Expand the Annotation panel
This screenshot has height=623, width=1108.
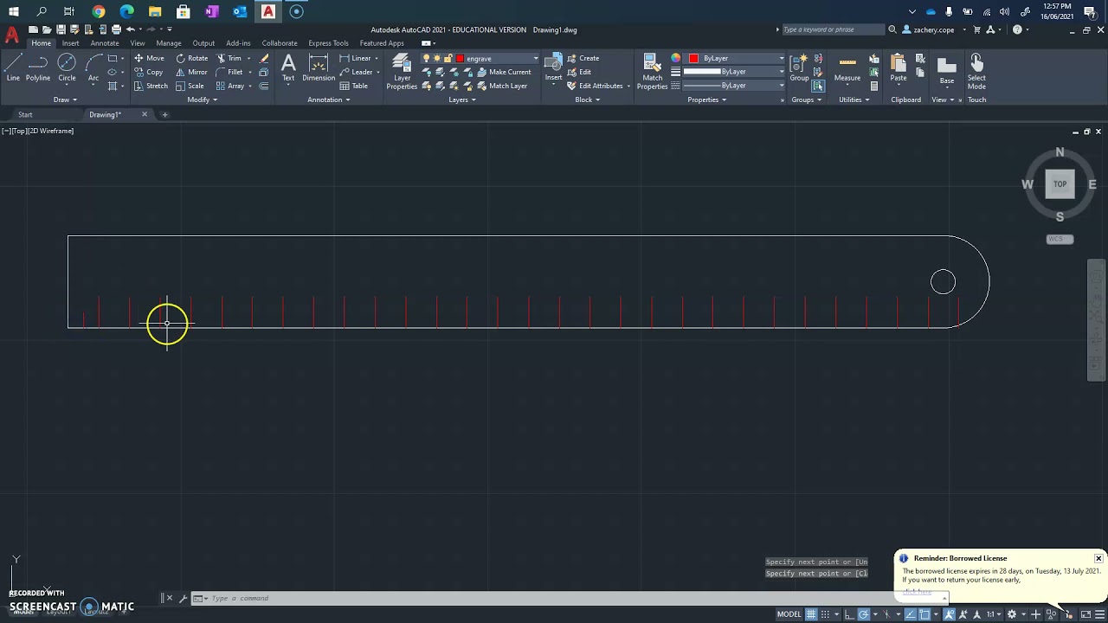329,100
